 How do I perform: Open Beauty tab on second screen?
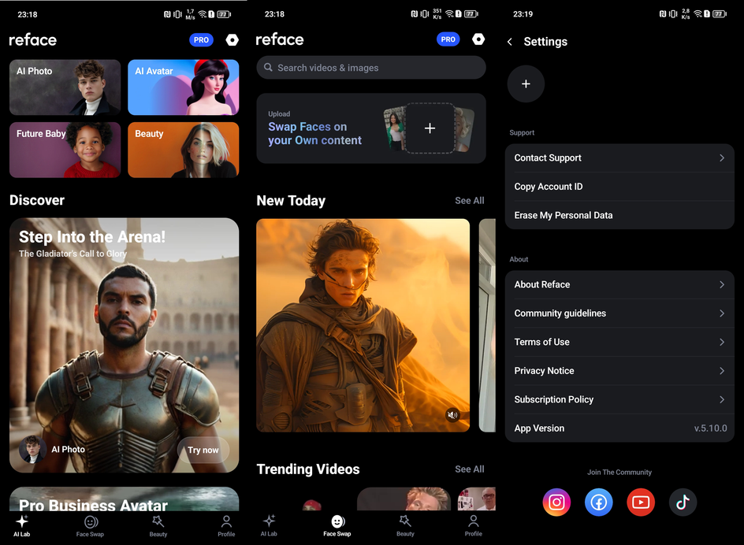tap(405, 525)
